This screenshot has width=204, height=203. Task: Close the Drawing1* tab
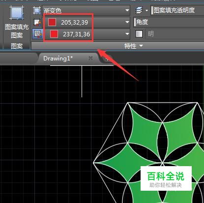coord(90,58)
